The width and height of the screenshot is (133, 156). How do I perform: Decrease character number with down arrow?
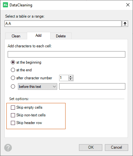70,79
